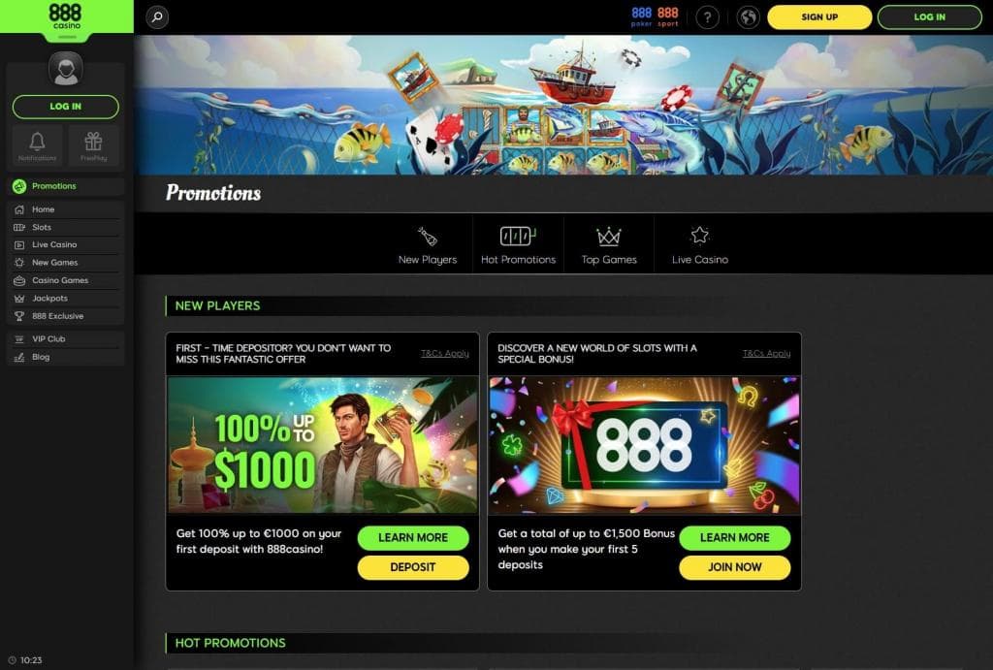993x670 pixels.
Task: Click the yellow DEPOSIT button
Action: [413, 567]
